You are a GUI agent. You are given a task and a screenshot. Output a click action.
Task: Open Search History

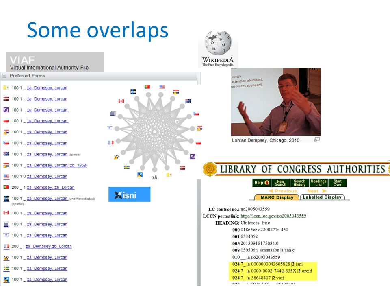point(299,183)
